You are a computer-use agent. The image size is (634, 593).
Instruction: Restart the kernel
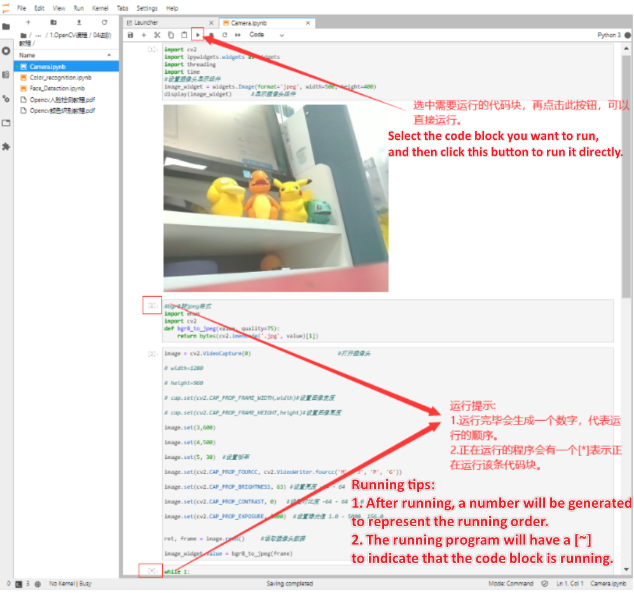click(225, 35)
